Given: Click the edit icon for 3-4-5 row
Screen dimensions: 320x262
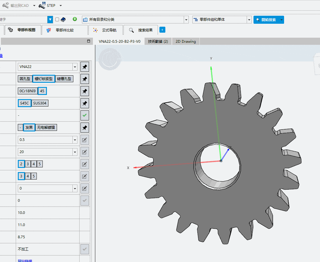Looking at the screenshot, I should pyautogui.click(x=85, y=176).
